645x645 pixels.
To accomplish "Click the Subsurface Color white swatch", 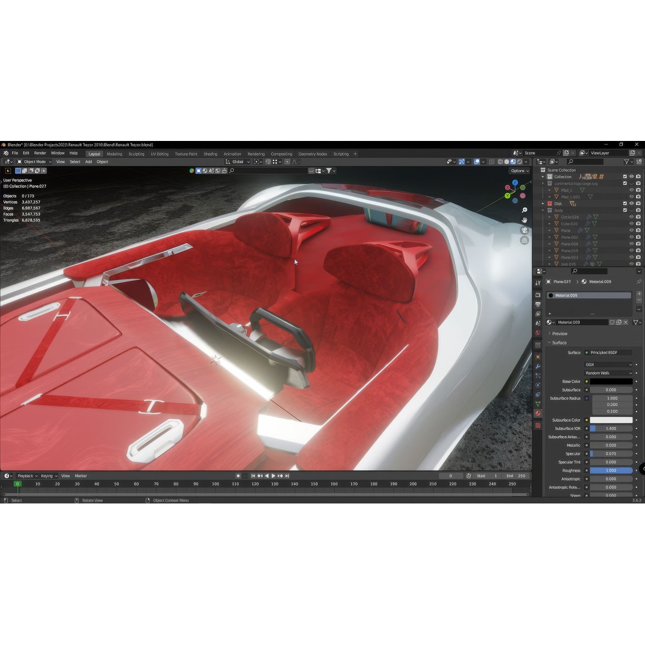I will click(612, 420).
